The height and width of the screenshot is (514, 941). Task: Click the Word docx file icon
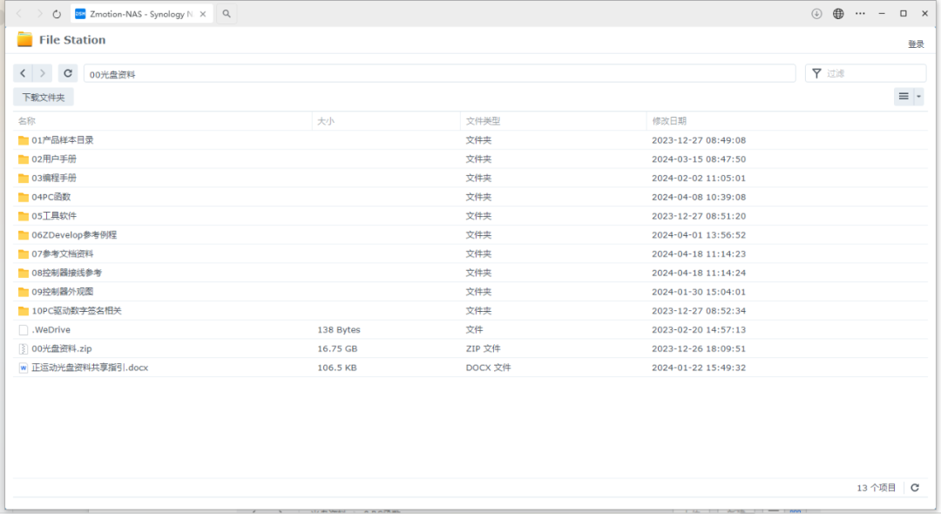click(24, 368)
